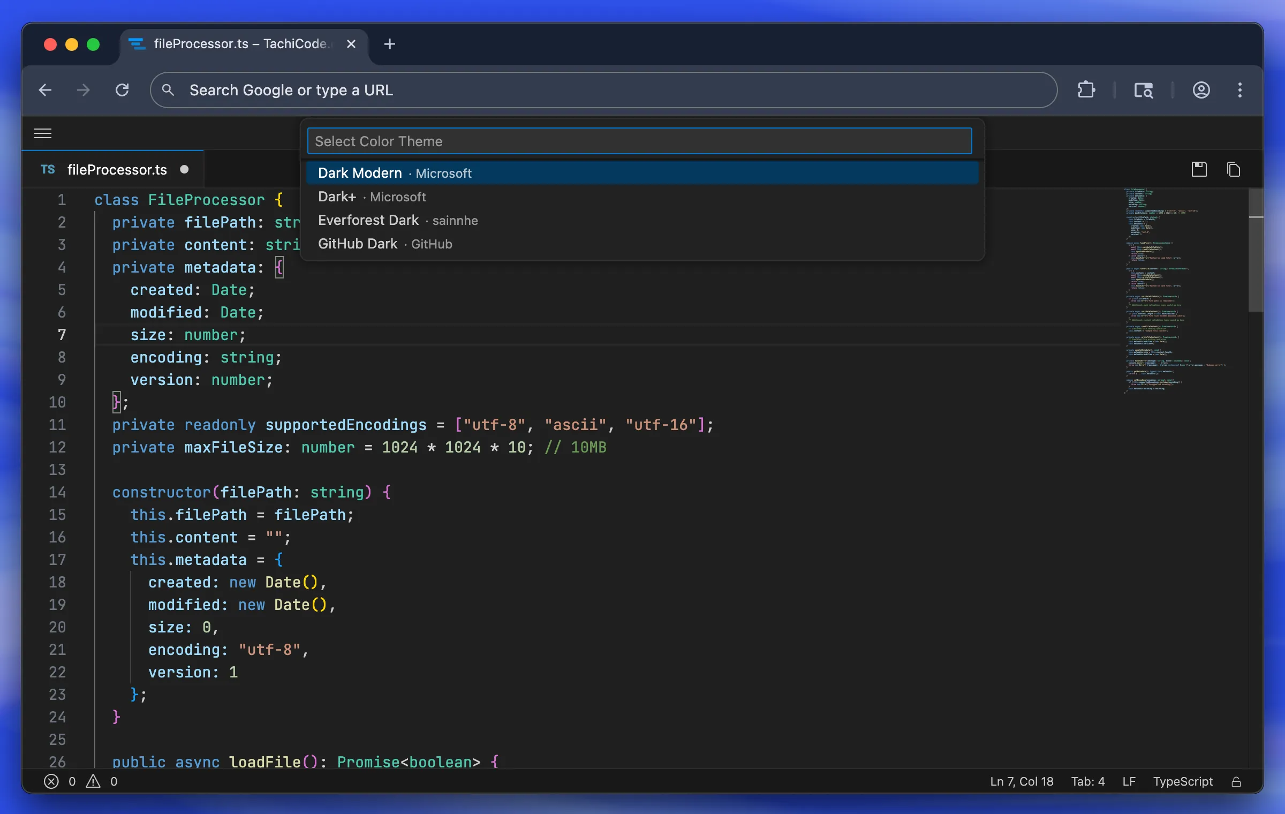The width and height of the screenshot is (1285, 814).
Task: Open the three-dot browser menu
Action: pos(1239,90)
